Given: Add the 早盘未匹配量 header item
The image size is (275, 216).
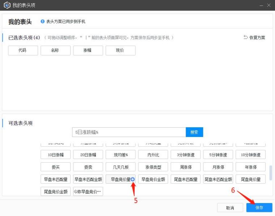Looking at the screenshot, I should click(55, 179).
